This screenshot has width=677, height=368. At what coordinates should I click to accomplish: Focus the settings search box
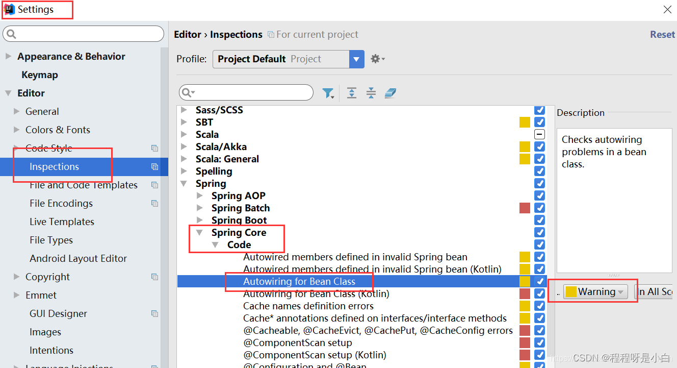click(x=84, y=34)
